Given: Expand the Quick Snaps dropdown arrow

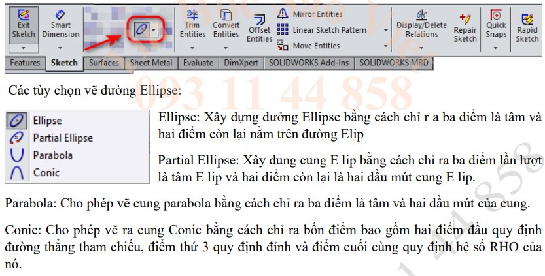Looking at the screenshot, I should point(496,48).
